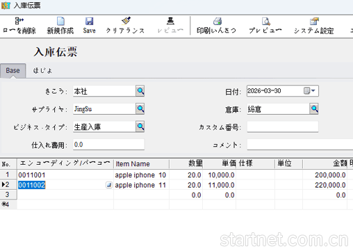Click the 仕様 column header
Viewport: 353px width, 251px height.
click(x=255, y=164)
